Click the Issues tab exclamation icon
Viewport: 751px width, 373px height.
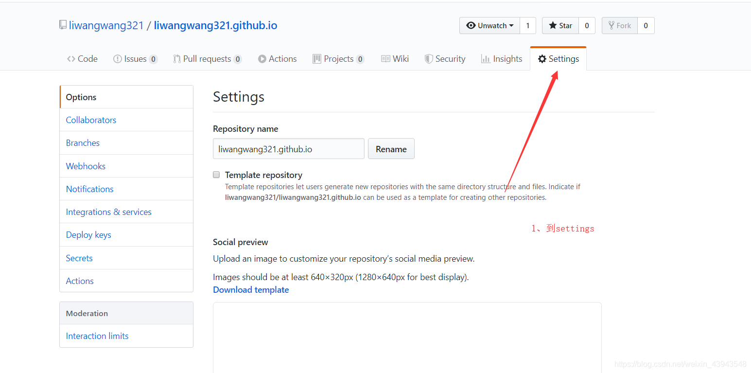point(117,59)
